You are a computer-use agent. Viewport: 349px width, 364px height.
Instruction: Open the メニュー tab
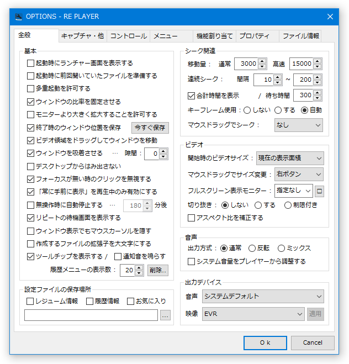click(171, 36)
